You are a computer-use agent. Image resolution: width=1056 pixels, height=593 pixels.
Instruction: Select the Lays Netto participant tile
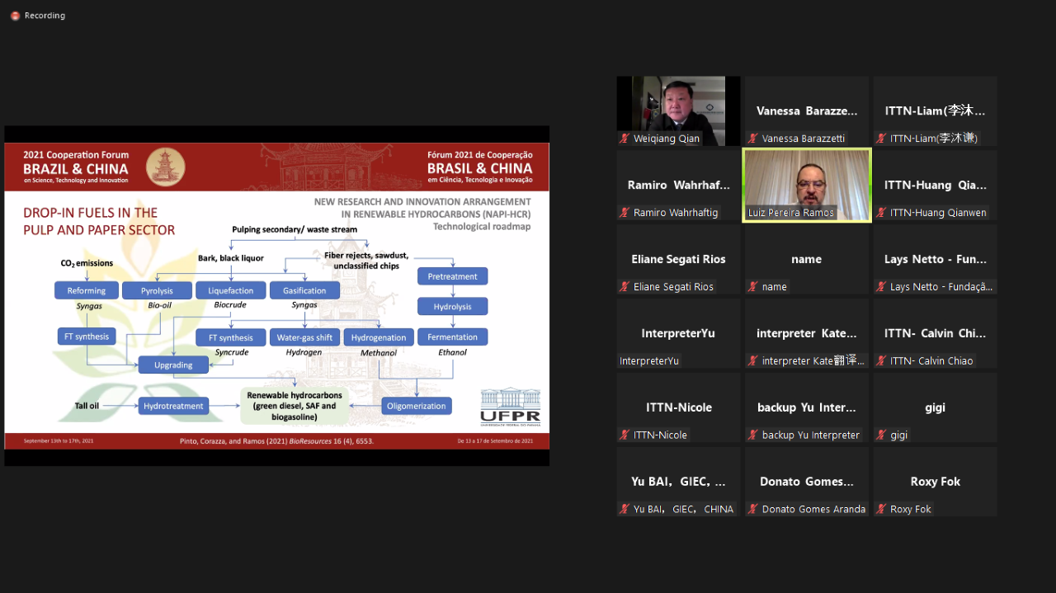[936, 260]
